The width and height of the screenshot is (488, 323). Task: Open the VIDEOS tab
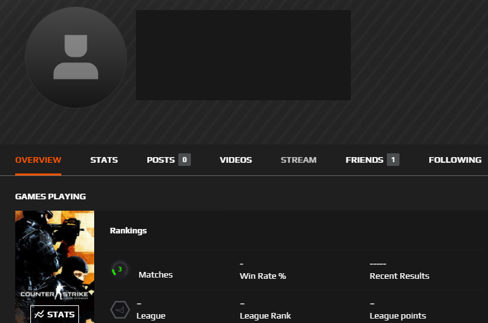tap(236, 160)
